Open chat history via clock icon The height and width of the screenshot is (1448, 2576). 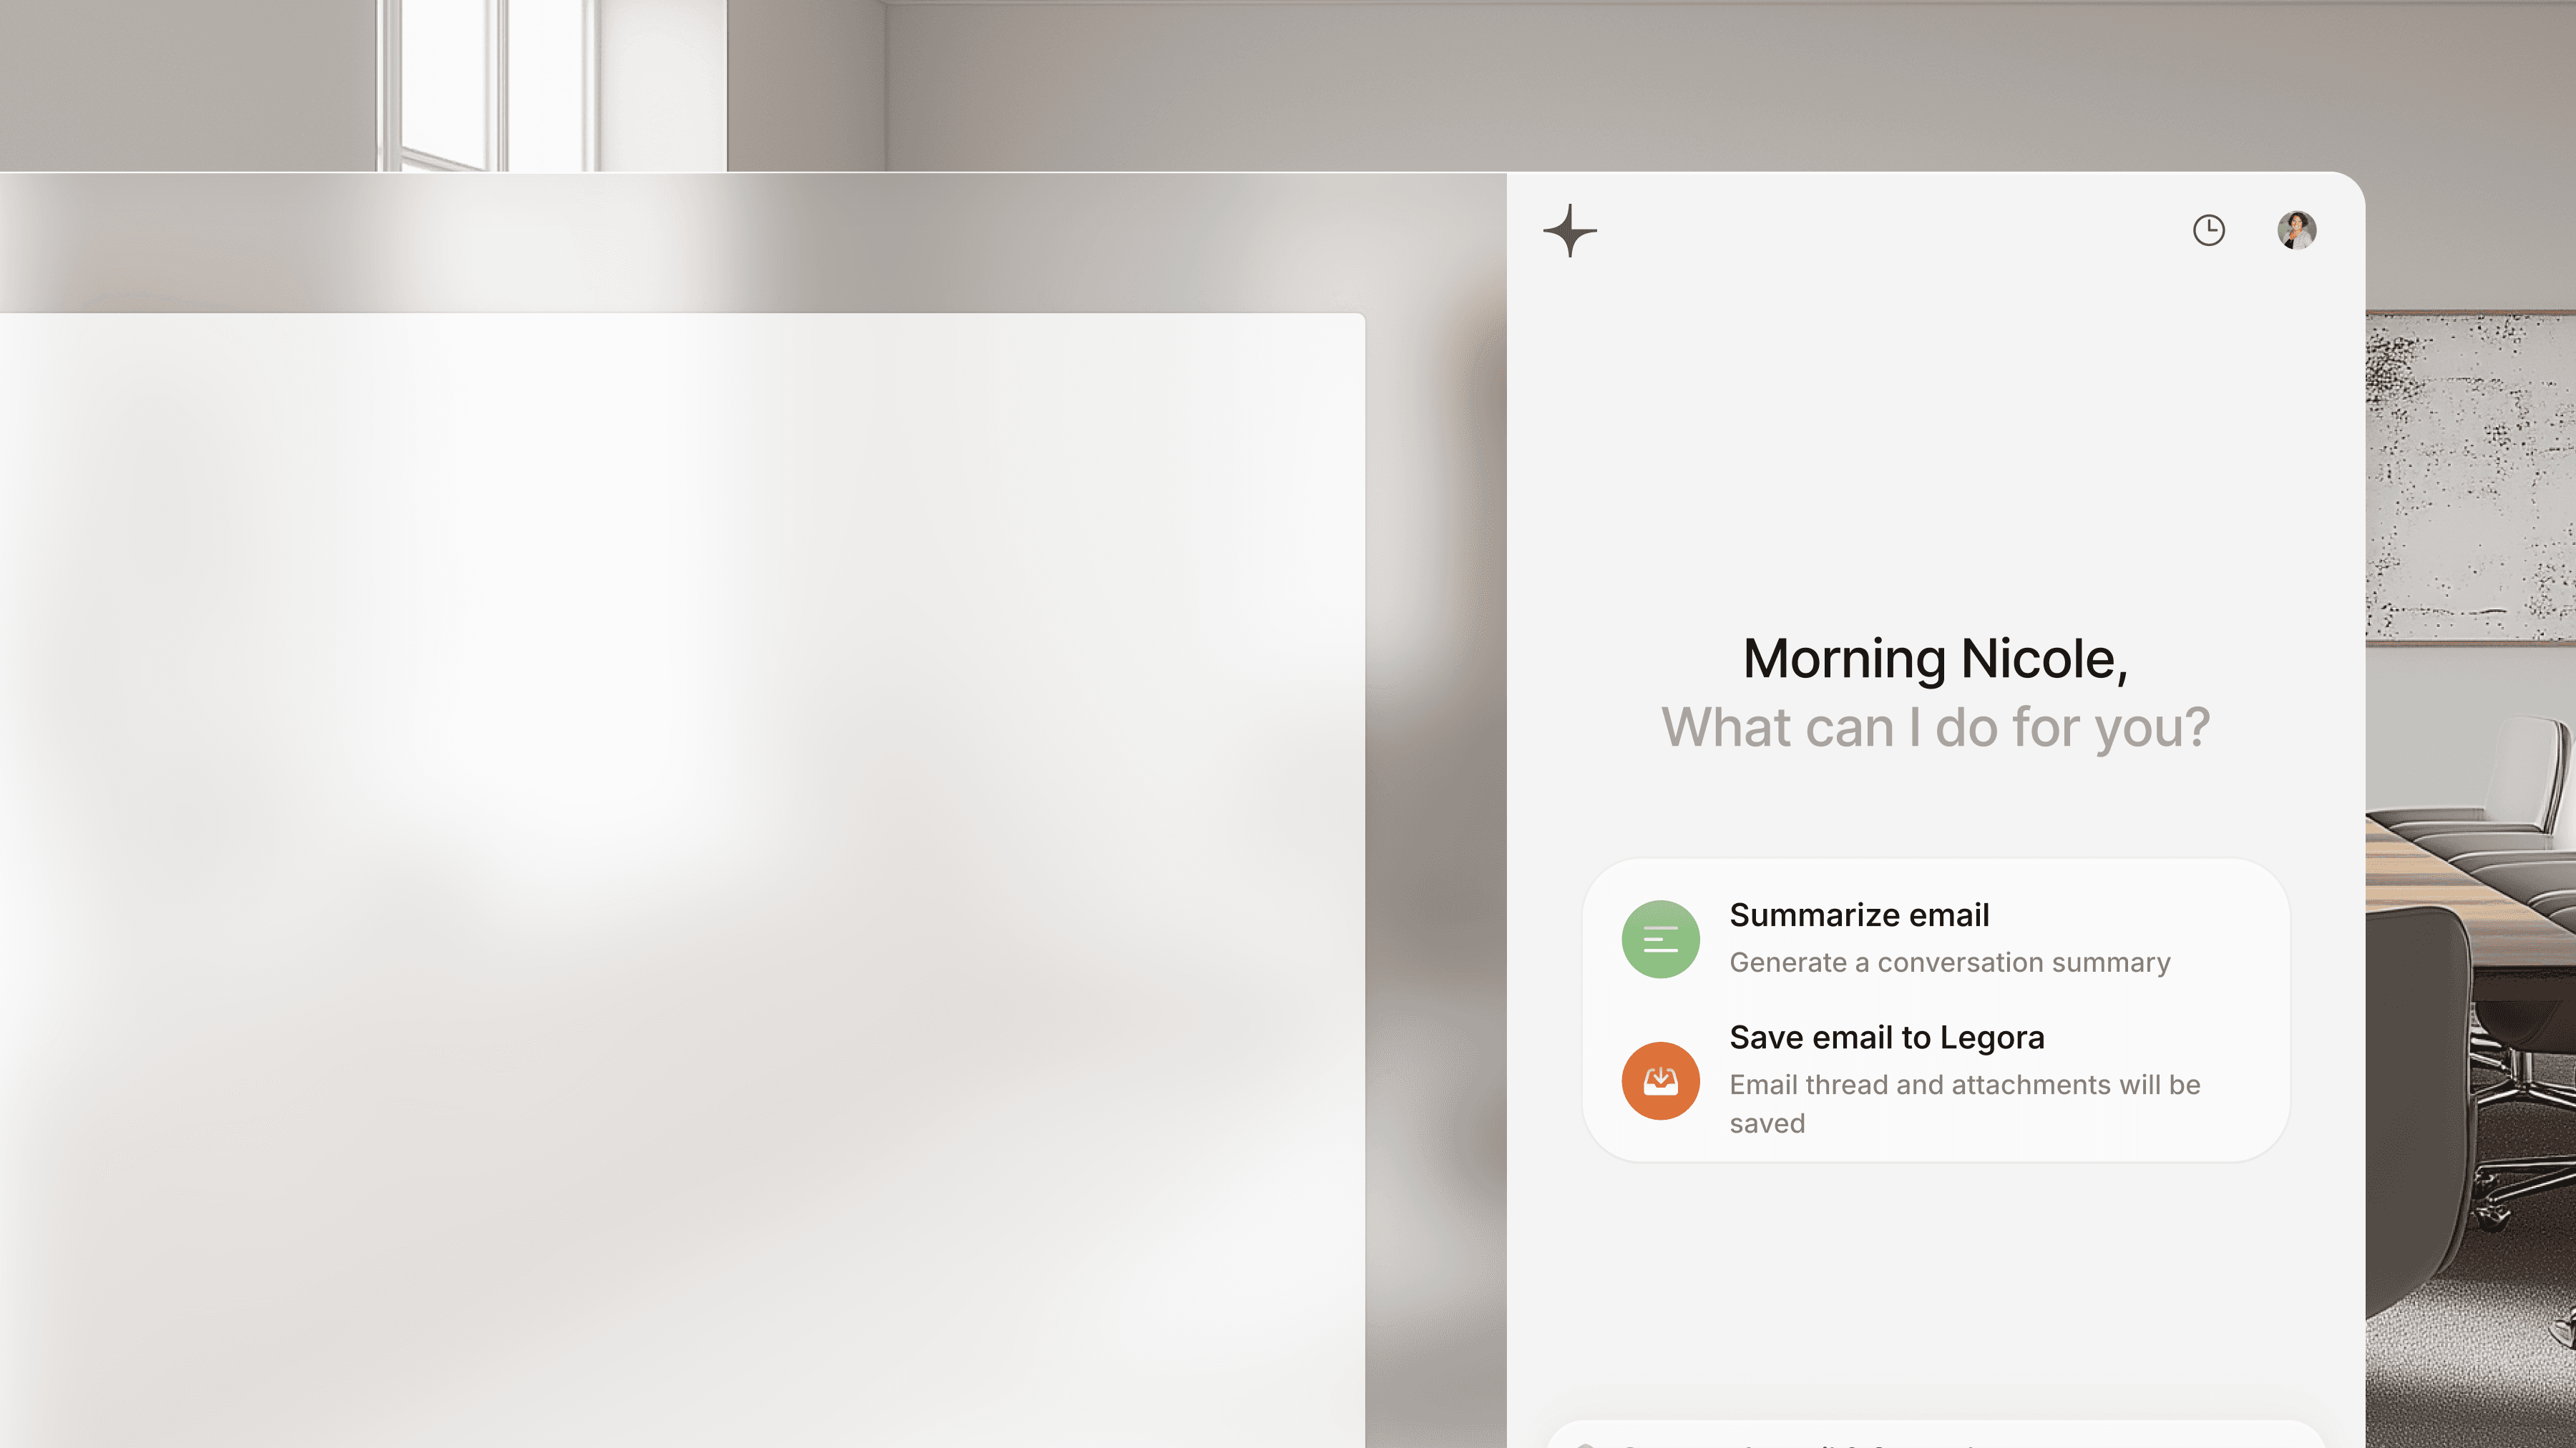pos(2208,231)
